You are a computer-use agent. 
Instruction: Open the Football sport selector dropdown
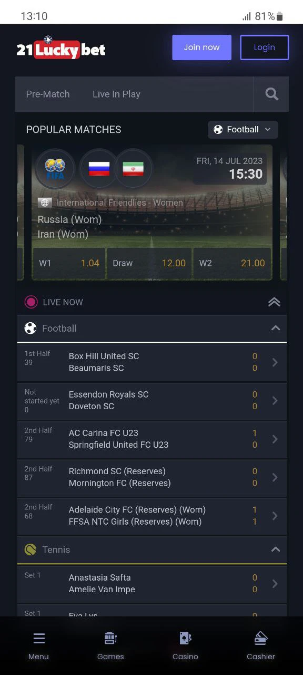pyautogui.click(x=243, y=129)
